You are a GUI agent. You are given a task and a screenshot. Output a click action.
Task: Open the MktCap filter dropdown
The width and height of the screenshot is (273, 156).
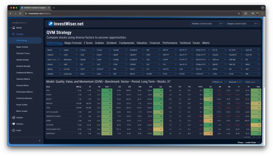coord(54,69)
